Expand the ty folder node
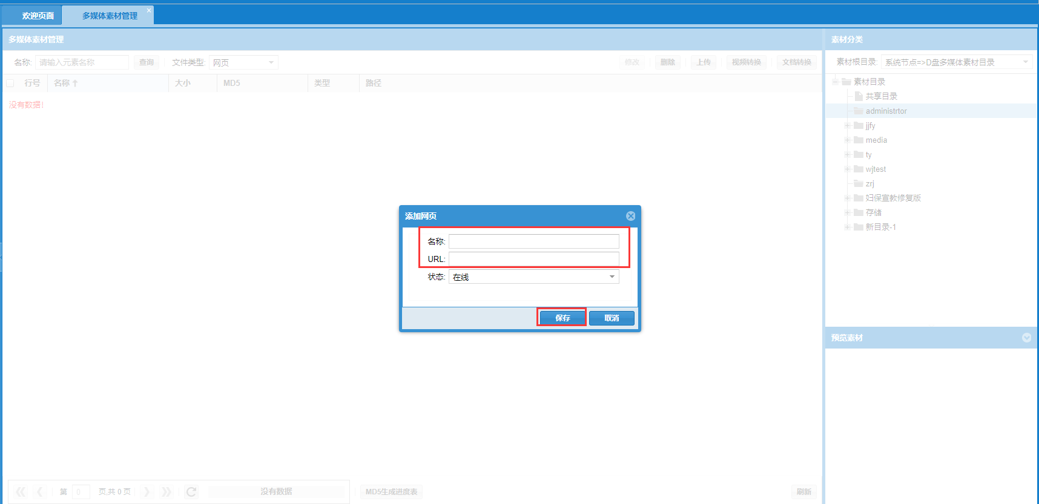Screen dimensions: 1039x504 [848, 154]
